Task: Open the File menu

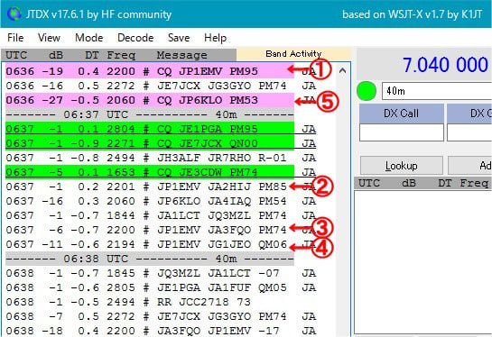Action: tap(15, 38)
